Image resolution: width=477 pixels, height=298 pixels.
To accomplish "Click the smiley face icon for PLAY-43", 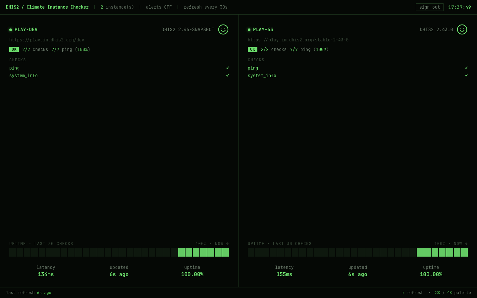I will click(x=462, y=29).
